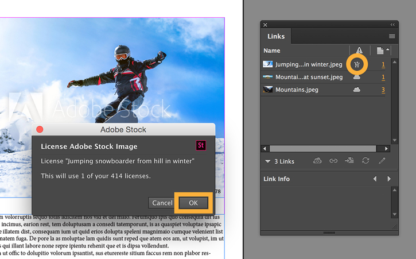The height and width of the screenshot is (259, 416).
Task: Click thumbnail of Mountains.jpeg
Action: tap(267, 90)
